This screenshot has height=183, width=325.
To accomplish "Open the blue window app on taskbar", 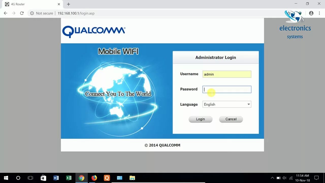I will coord(120,178).
